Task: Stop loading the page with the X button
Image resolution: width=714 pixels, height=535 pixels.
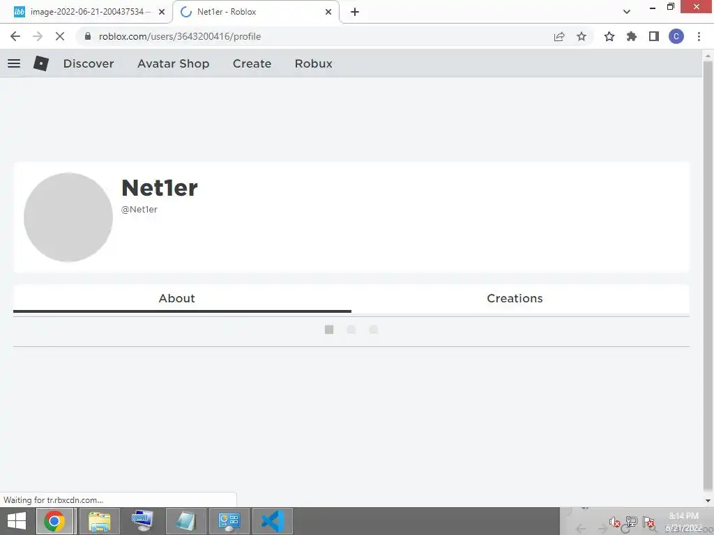Action: (60, 36)
